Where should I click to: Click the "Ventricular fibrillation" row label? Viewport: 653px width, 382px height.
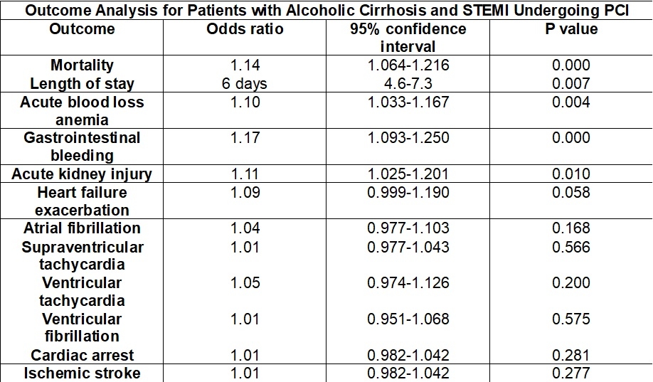pyautogui.click(x=82, y=328)
